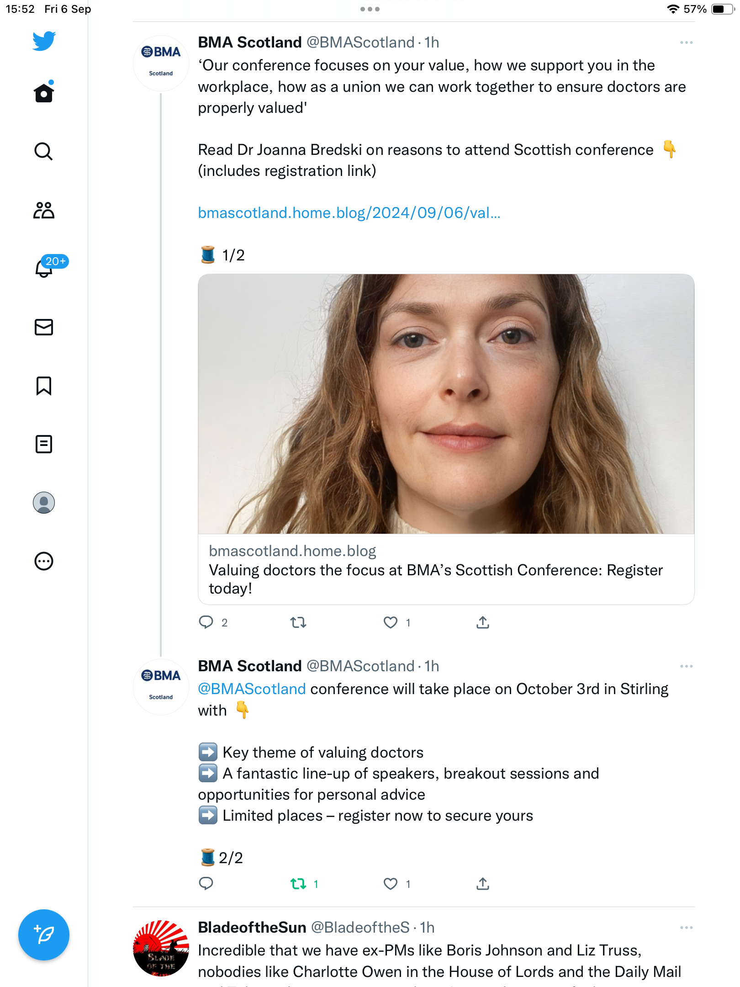Screen dimensions: 740x987
Task: Open BMA Scotland avatar on second tweet
Action: point(161,687)
